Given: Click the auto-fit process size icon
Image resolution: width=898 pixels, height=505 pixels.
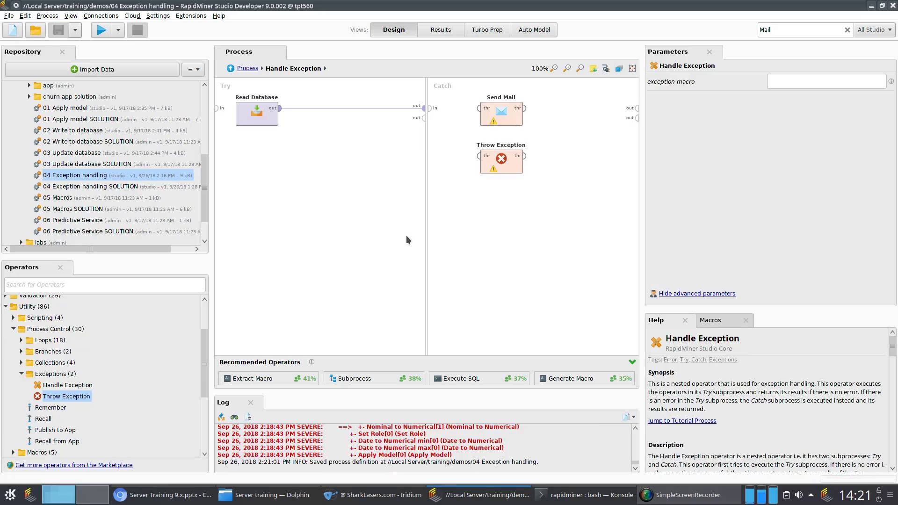Looking at the screenshot, I should tap(632, 68).
